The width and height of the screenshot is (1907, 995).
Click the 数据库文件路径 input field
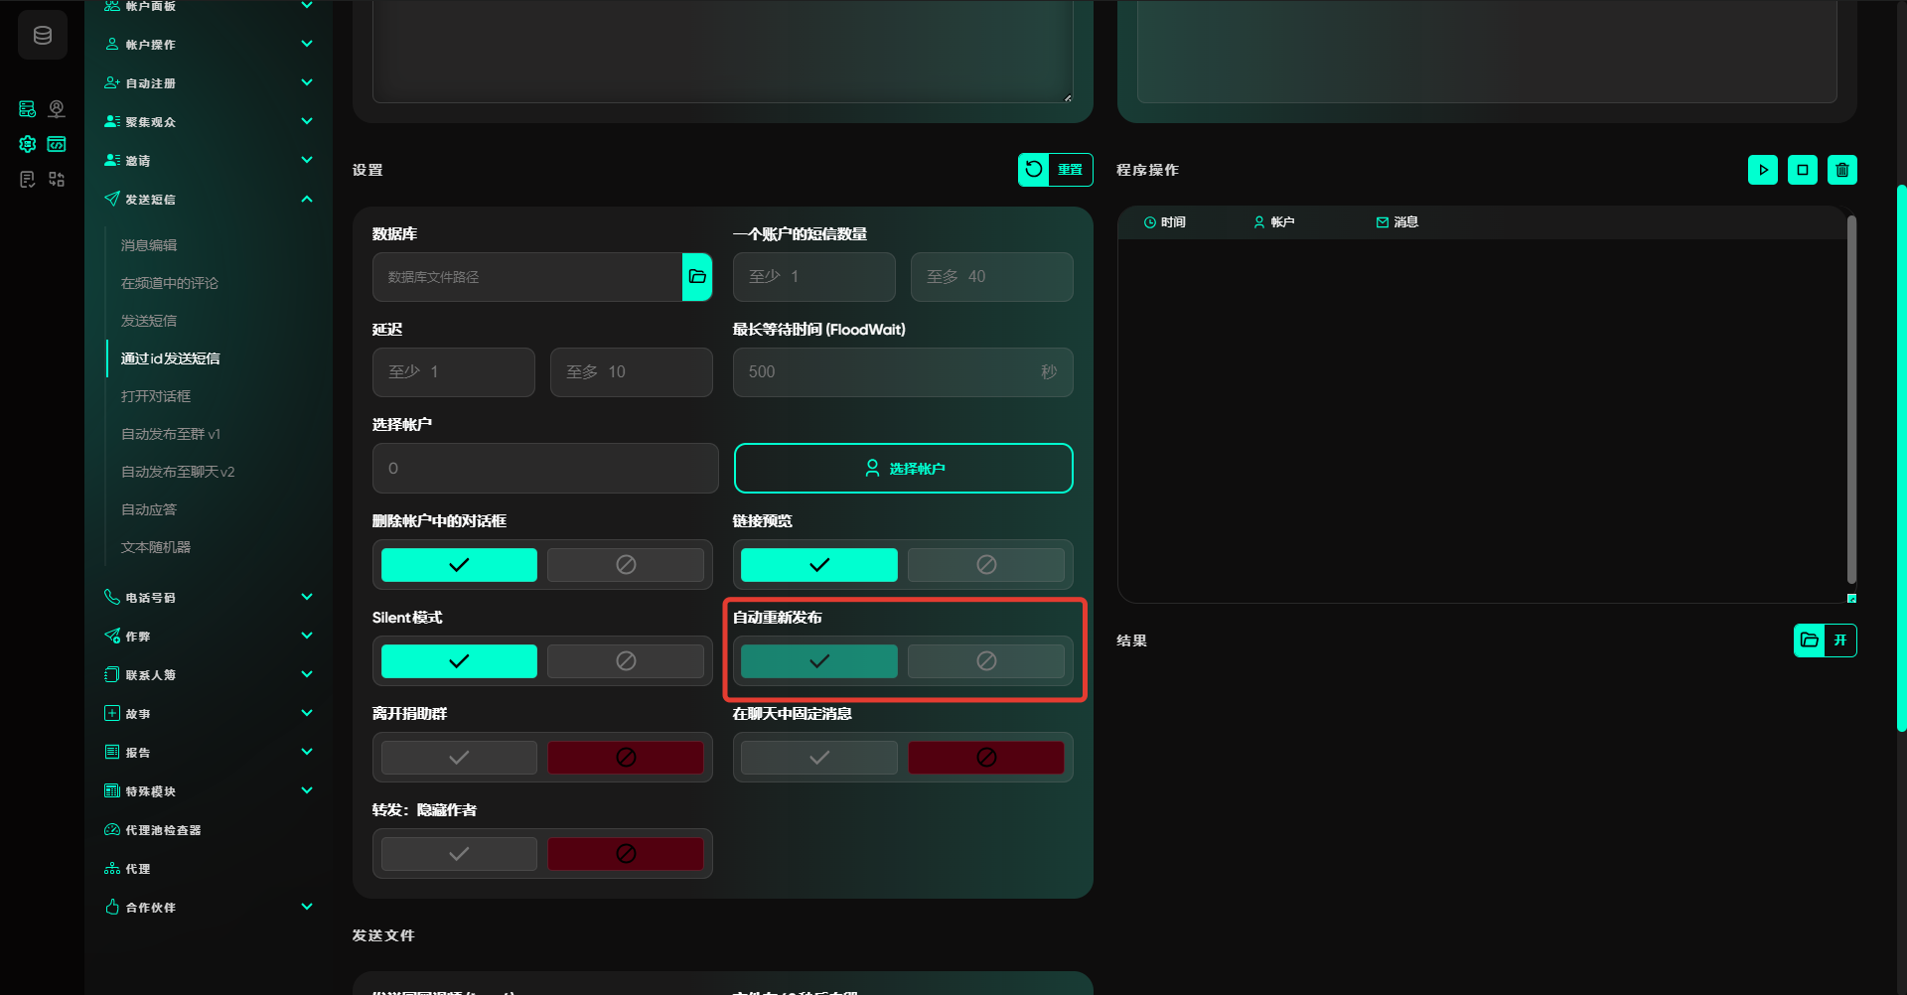[526, 277]
